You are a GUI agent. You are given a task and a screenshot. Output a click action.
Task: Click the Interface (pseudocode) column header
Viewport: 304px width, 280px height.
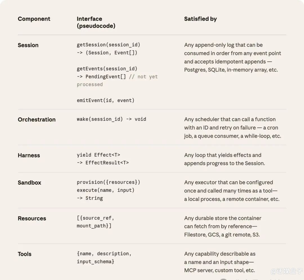coord(96,23)
